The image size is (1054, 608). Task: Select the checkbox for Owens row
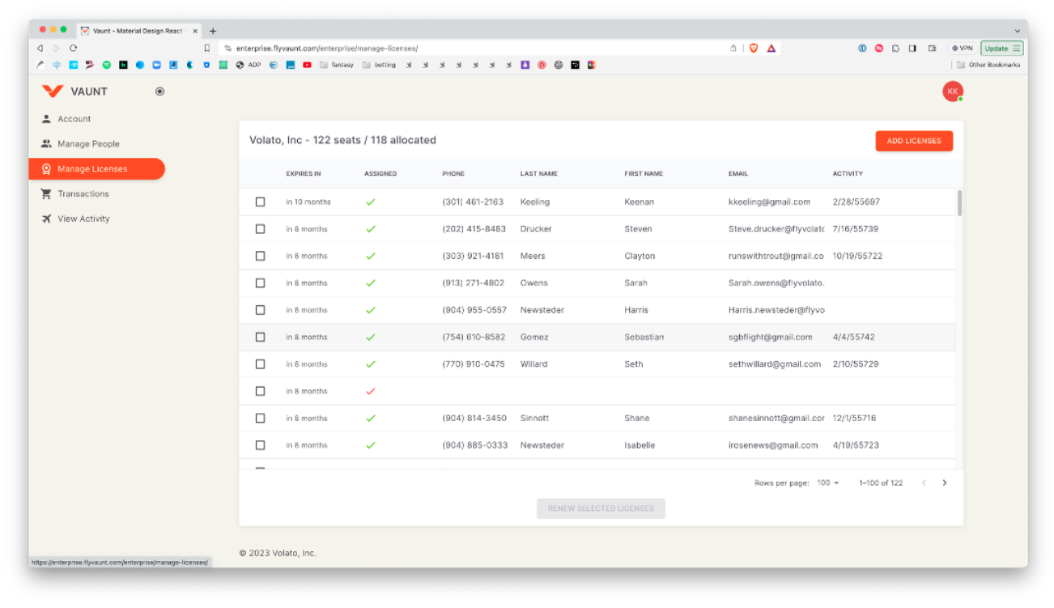click(x=260, y=283)
